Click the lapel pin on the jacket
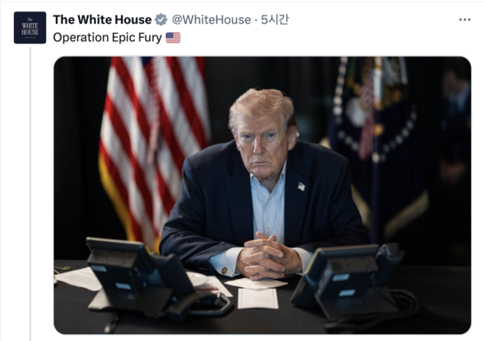 tap(301, 186)
